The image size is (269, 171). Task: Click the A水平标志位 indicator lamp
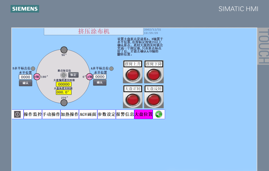click(x=111, y=68)
